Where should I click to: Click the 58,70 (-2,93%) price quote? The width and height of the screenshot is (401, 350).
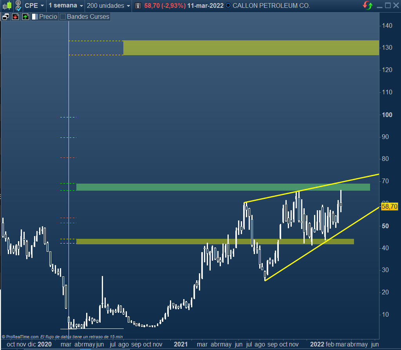(x=165, y=5)
